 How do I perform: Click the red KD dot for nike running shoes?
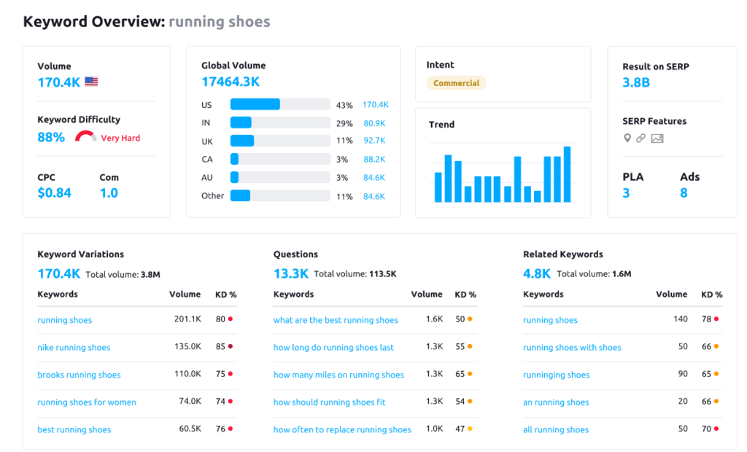pos(231,346)
